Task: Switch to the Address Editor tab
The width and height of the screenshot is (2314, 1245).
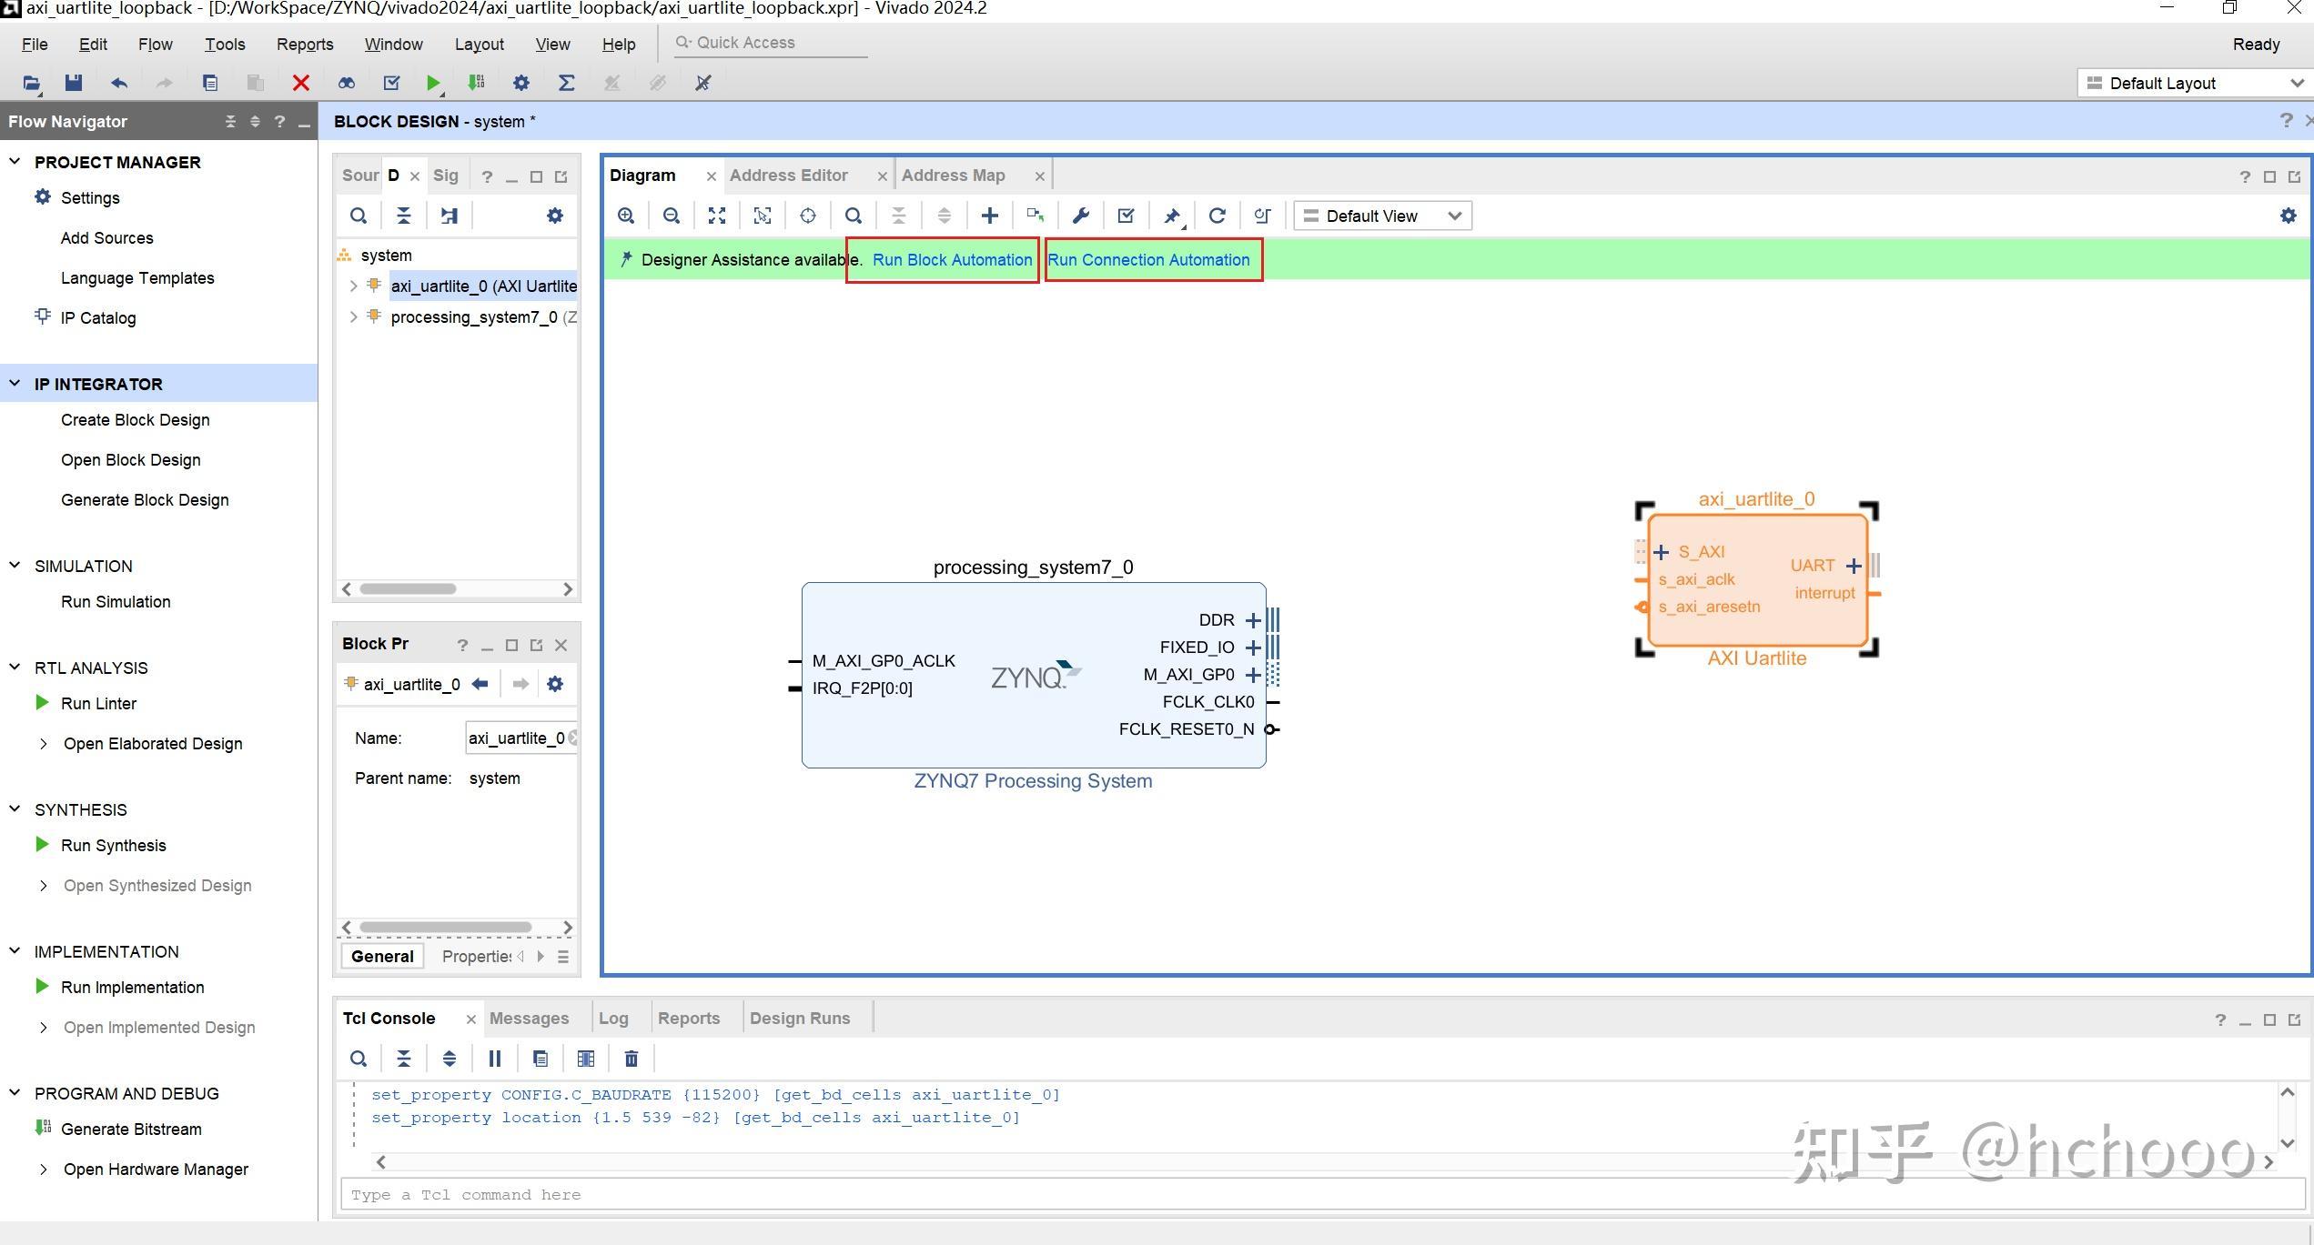Action: pyautogui.click(x=788, y=176)
